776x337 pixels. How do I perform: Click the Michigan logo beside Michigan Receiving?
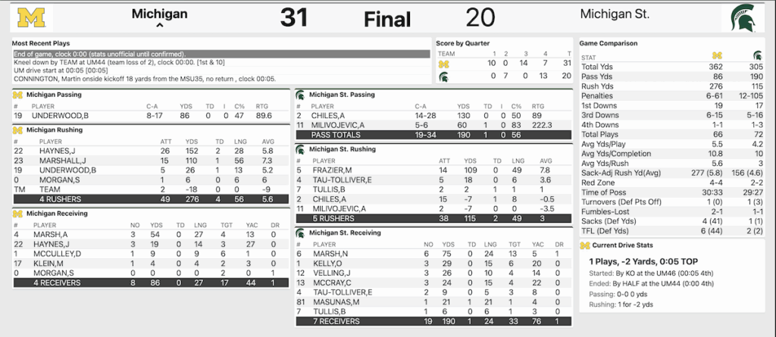click(x=17, y=214)
